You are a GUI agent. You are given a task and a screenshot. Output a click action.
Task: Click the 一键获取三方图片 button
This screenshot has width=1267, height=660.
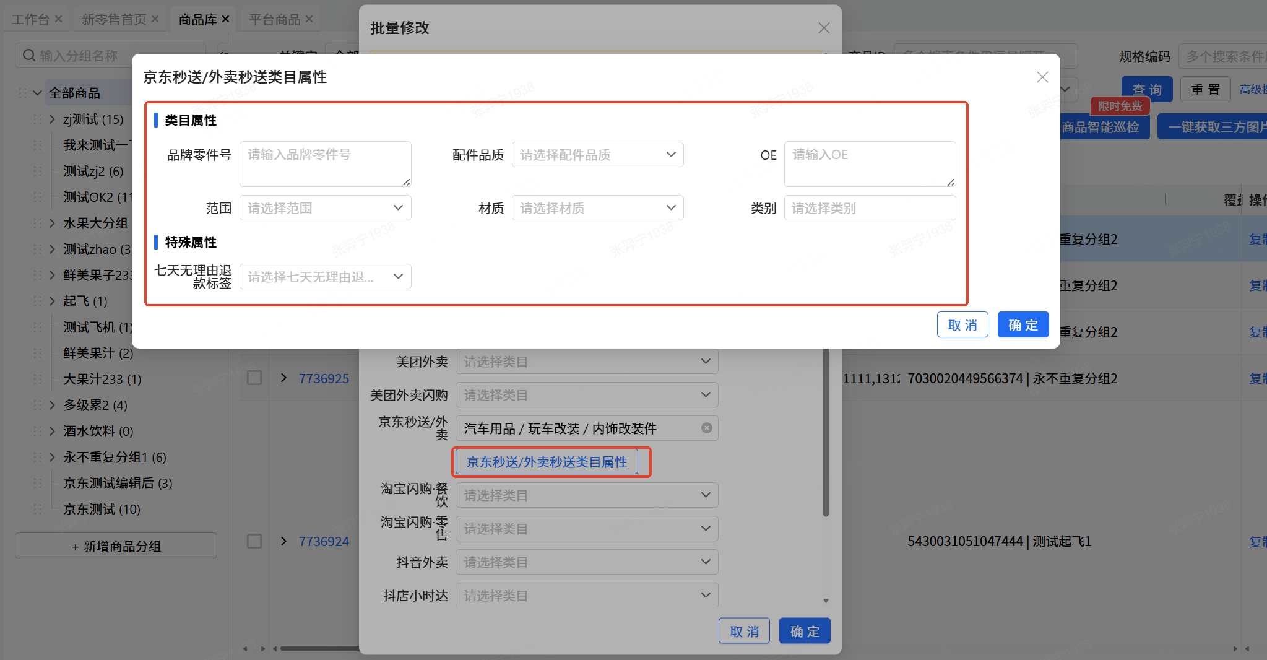point(1212,127)
